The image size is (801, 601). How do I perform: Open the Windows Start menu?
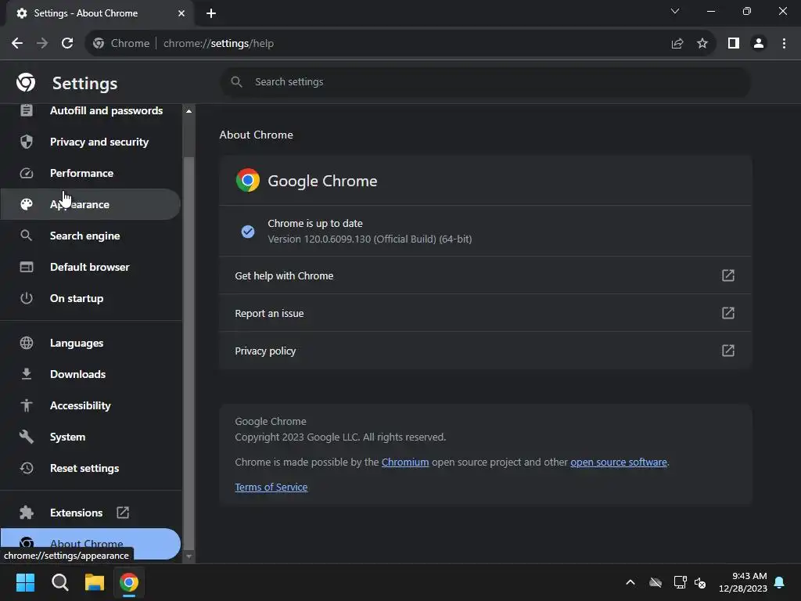(x=25, y=582)
